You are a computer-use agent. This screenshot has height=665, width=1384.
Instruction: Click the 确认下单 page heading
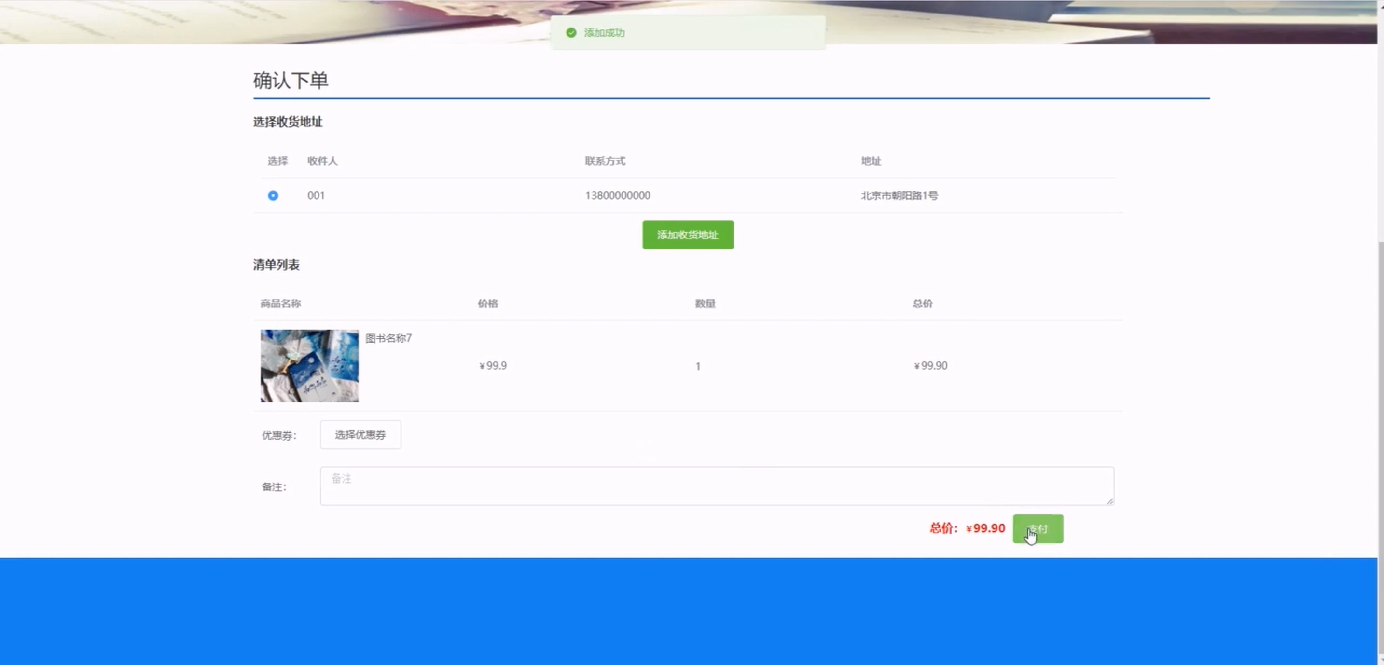click(x=291, y=81)
